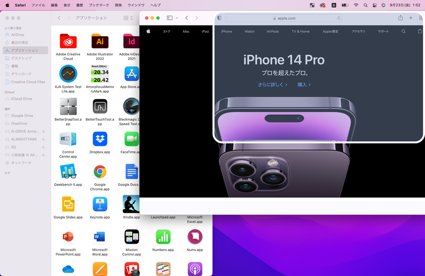Open Numbers app icon
The width and height of the screenshot is (425, 276).
tap(163, 237)
